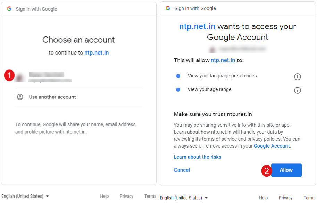This screenshot has height=208, width=317.
Task: Click the Google logo in right dialog header
Action: click(x=168, y=8)
